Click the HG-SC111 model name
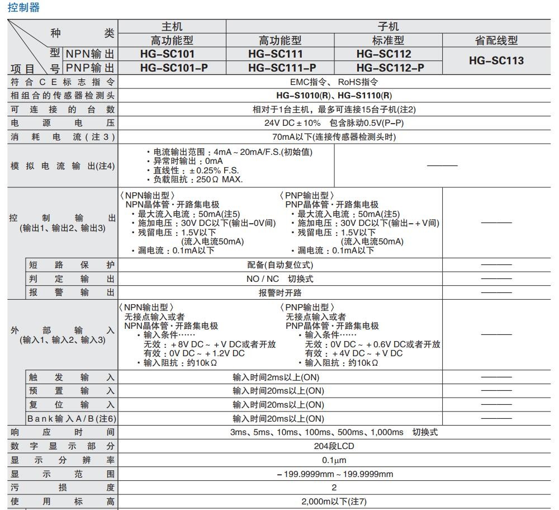The height and width of the screenshot is (510, 559). point(279,54)
